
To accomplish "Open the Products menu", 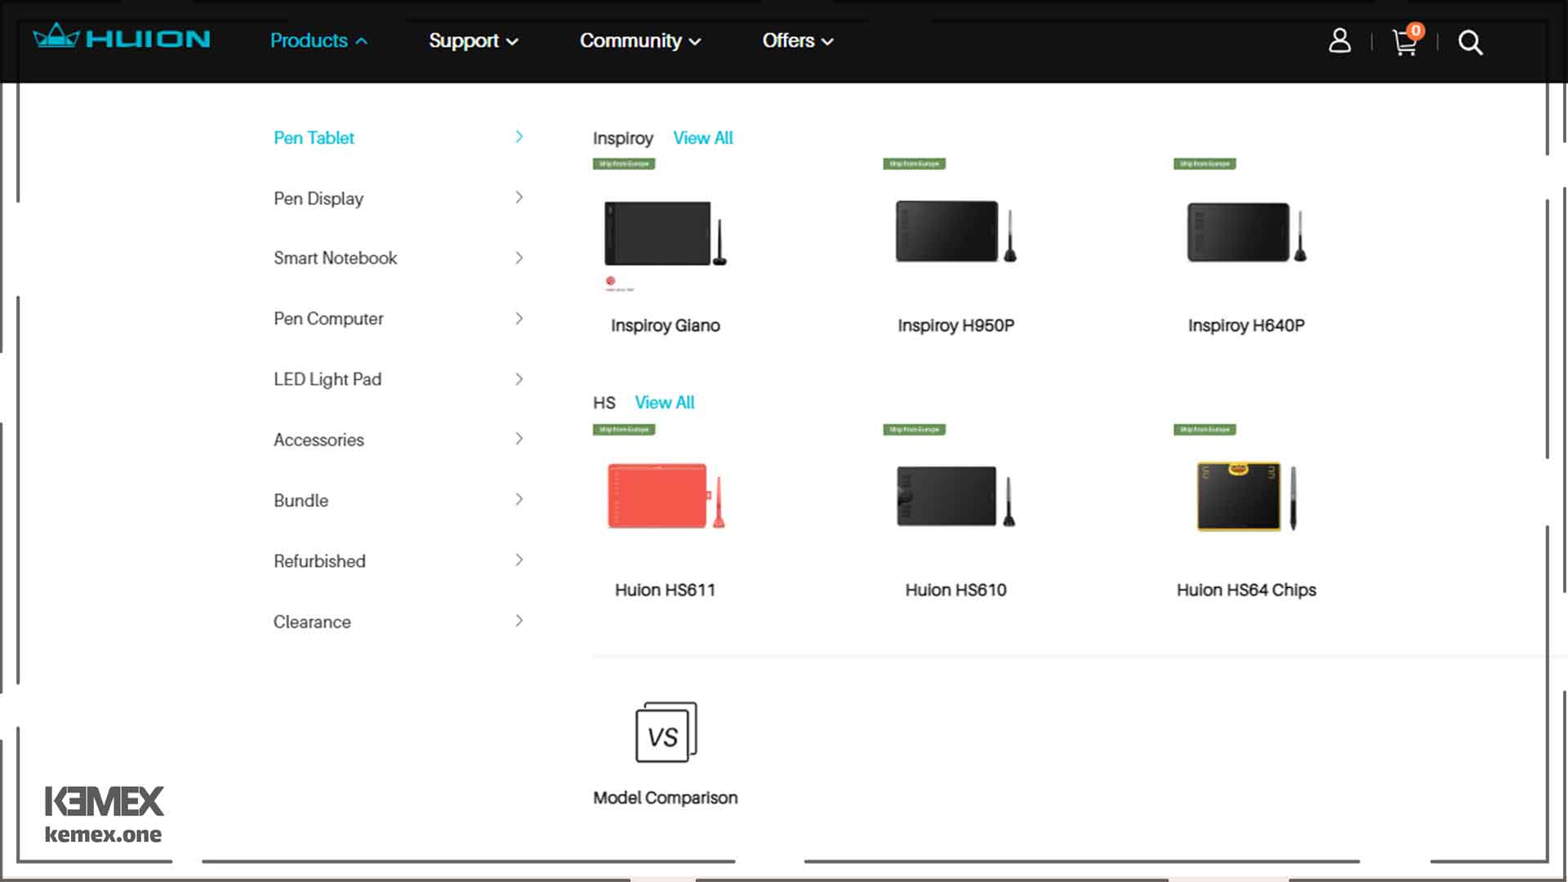I will pyautogui.click(x=318, y=41).
